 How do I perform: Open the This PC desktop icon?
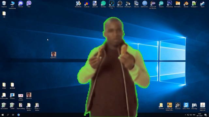tap(12, 5)
